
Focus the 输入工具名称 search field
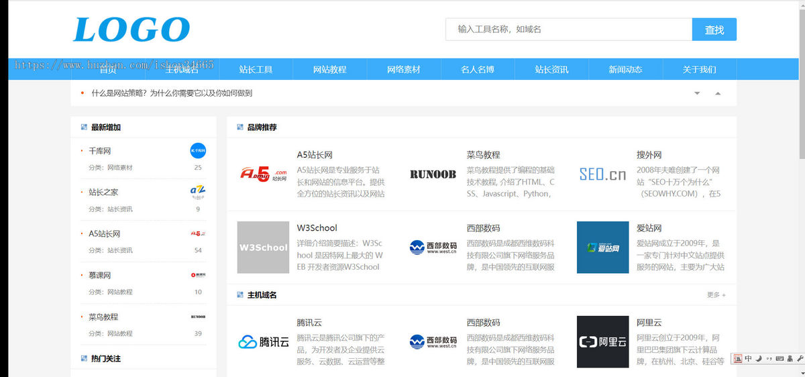click(569, 30)
